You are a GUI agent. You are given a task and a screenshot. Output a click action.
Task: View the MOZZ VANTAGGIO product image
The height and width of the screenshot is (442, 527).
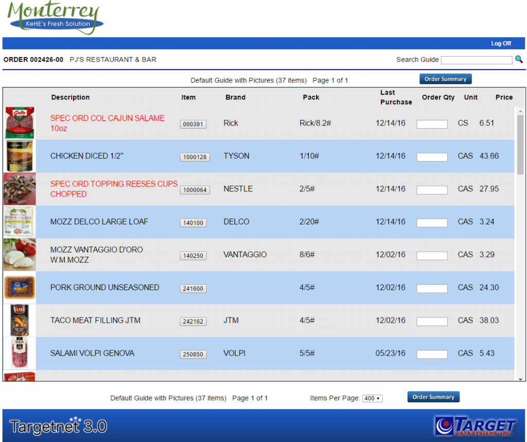pyautogui.click(x=19, y=254)
